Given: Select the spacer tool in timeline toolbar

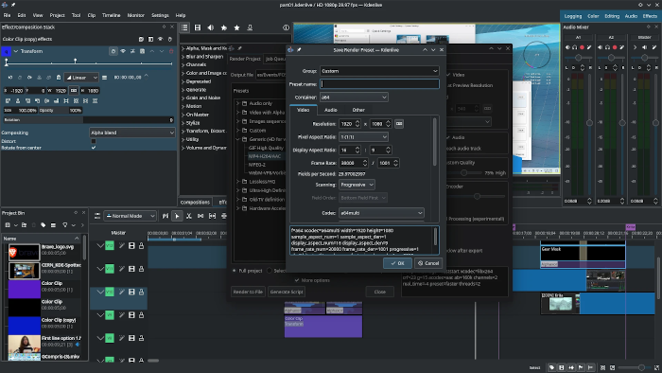Looking at the screenshot, I should pyautogui.click(x=200, y=216).
